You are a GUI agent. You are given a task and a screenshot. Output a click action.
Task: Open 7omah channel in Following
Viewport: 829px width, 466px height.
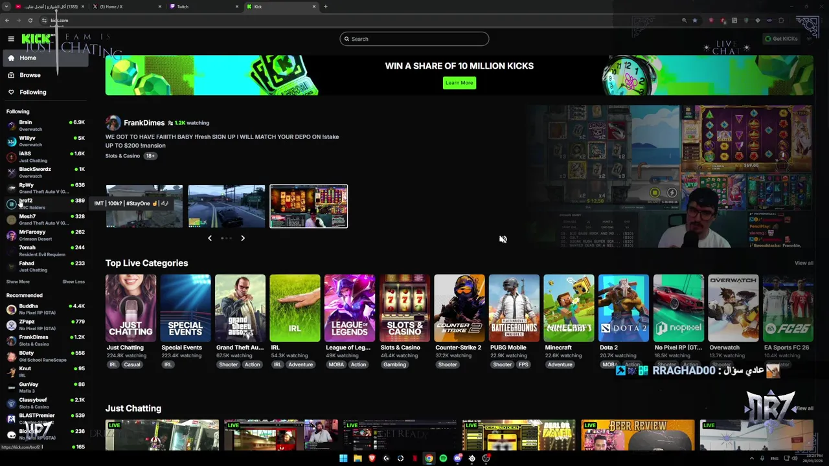coord(44,250)
